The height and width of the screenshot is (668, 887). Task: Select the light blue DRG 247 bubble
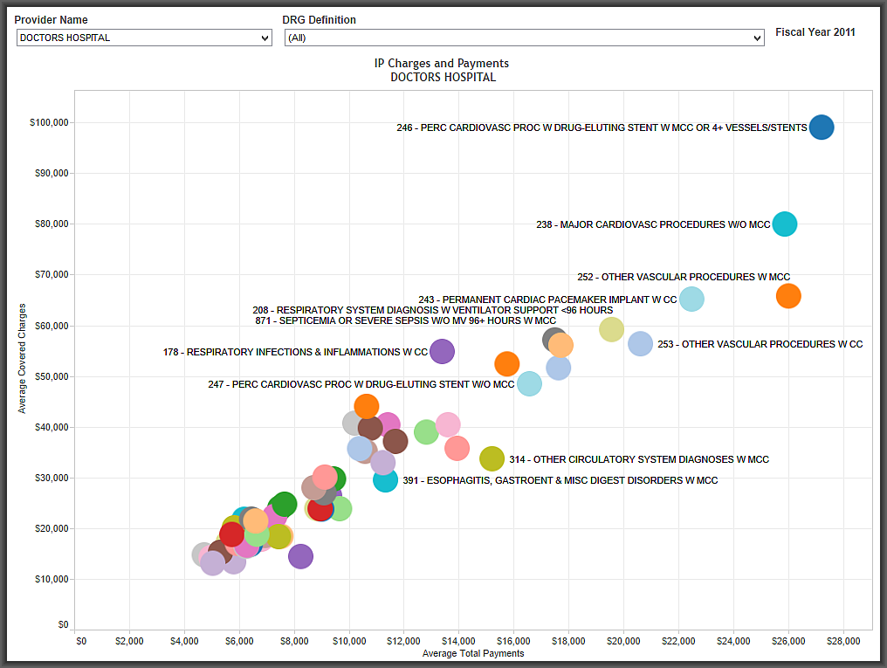click(x=529, y=383)
